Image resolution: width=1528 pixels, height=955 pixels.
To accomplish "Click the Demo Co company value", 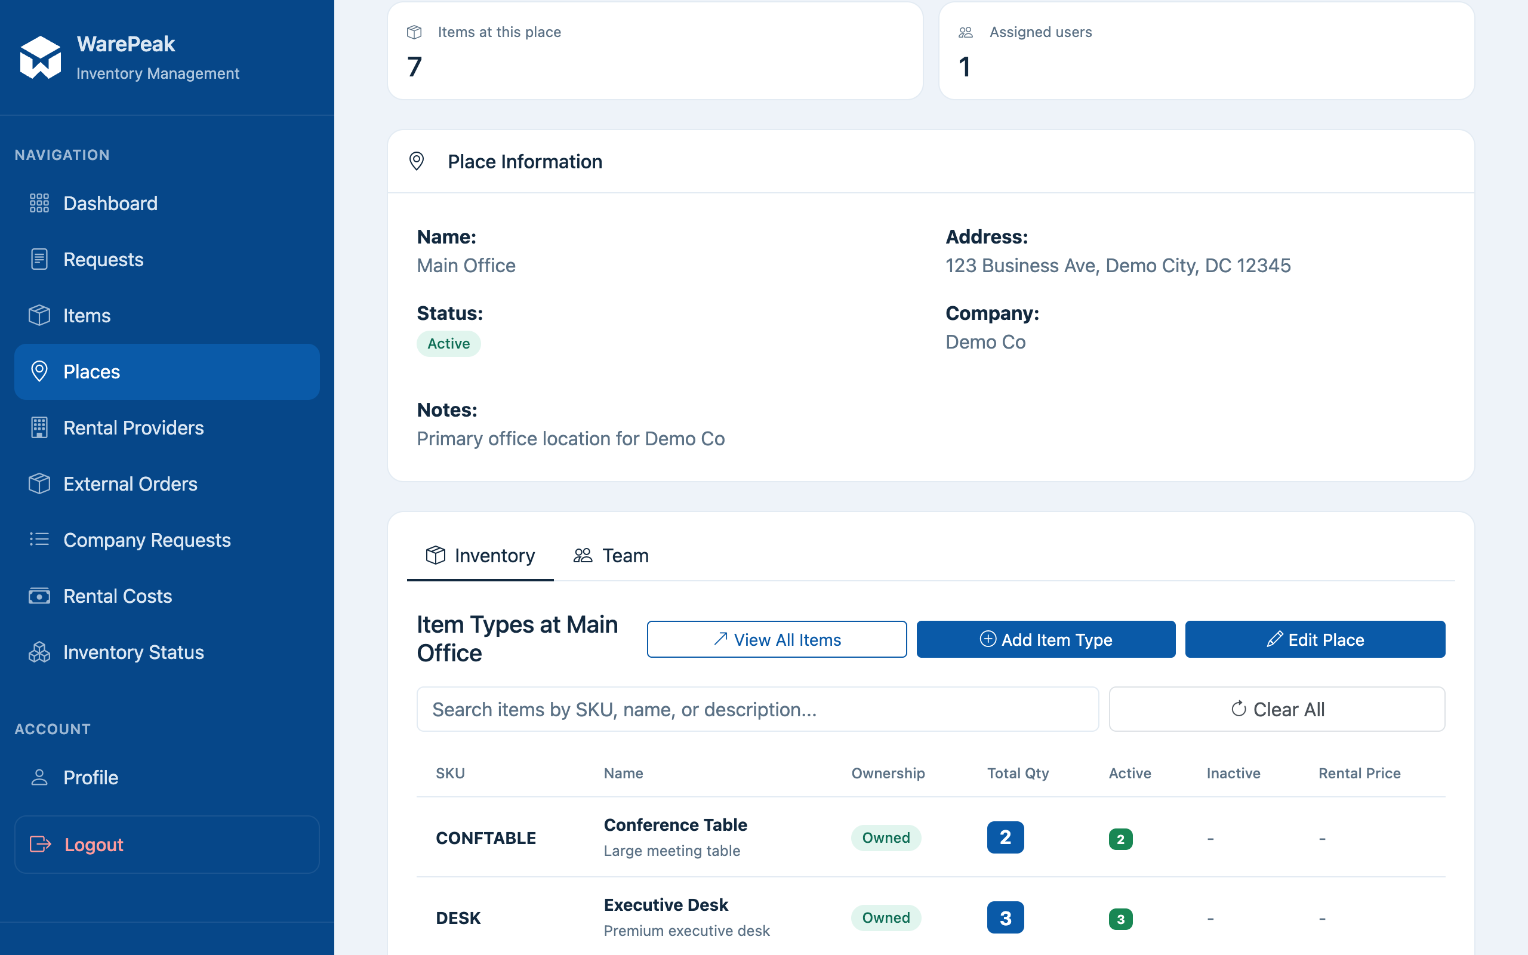I will pos(985,341).
